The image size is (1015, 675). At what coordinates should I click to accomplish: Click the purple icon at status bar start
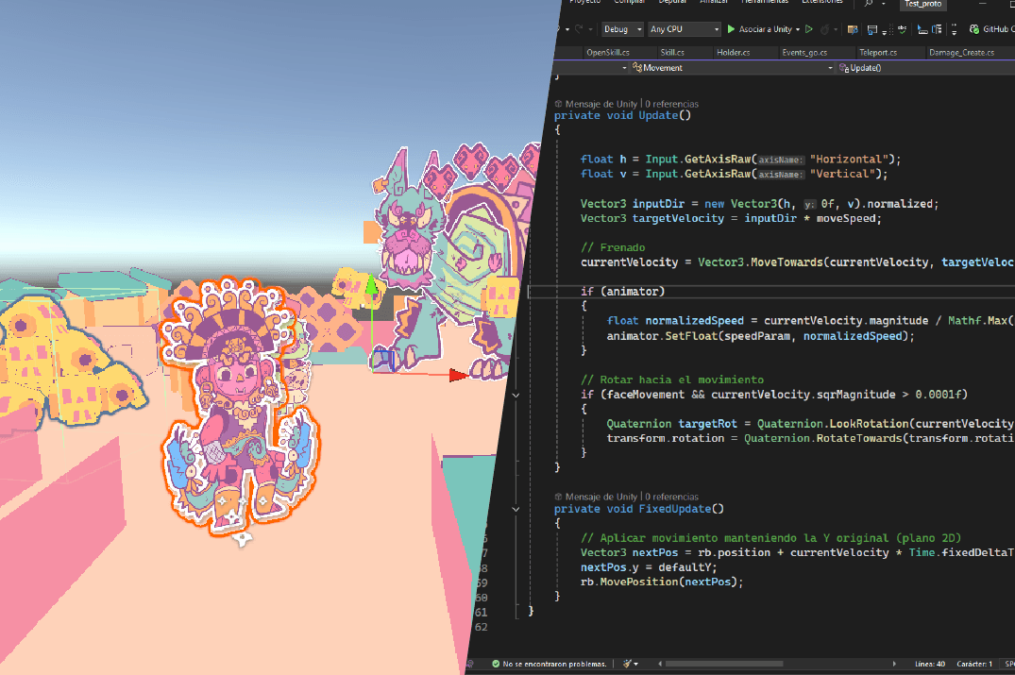click(470, 664)
